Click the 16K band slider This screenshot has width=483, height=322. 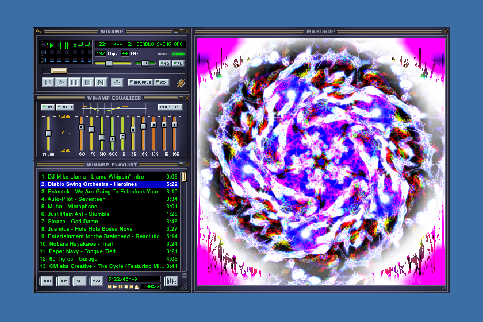tap(175, 125)
